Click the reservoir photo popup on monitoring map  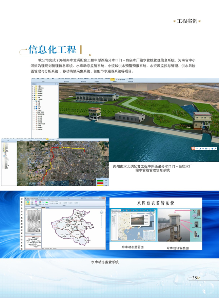coord(138,219)
